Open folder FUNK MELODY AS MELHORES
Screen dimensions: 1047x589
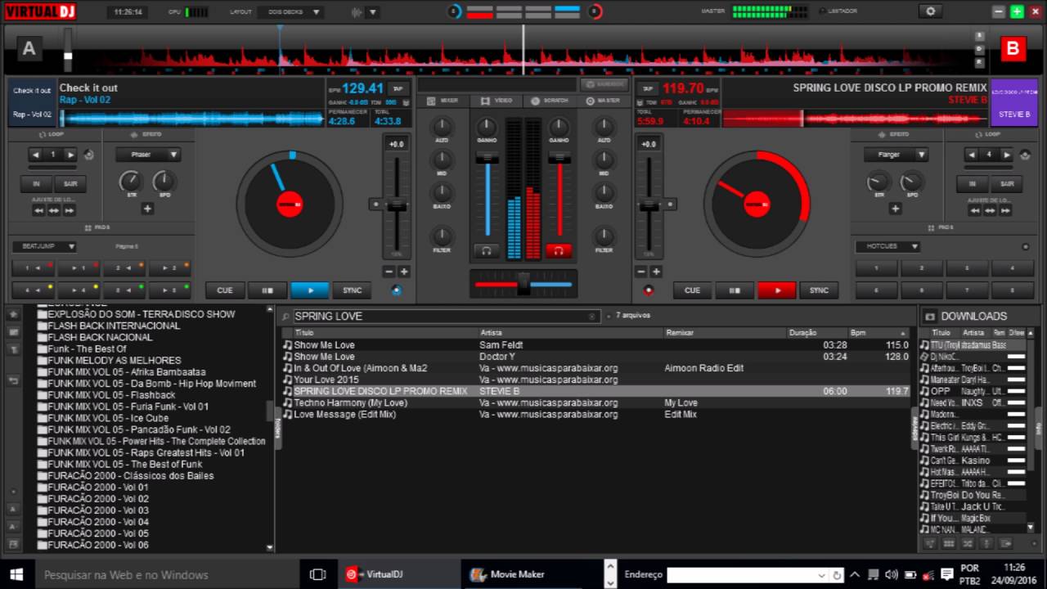point(109,360)
